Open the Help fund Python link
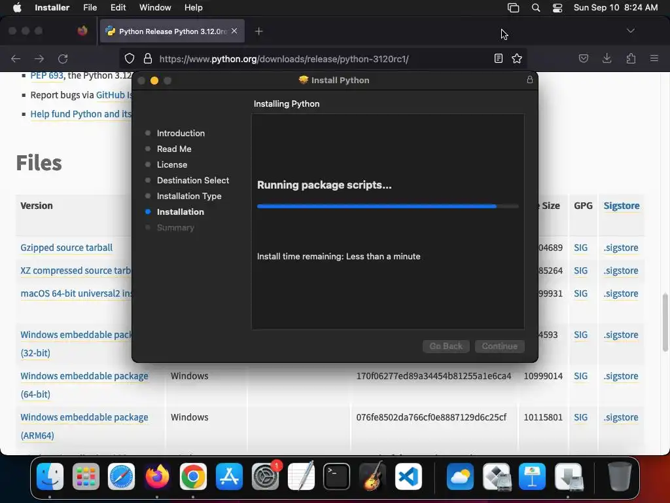The image size is (670, 503). (80, 114)
